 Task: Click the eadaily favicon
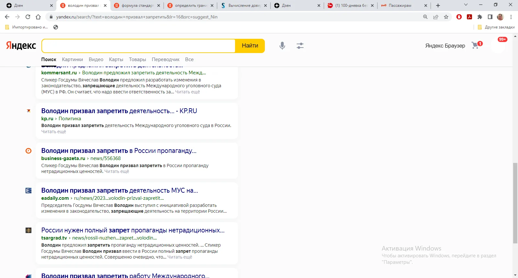(28, 190)
